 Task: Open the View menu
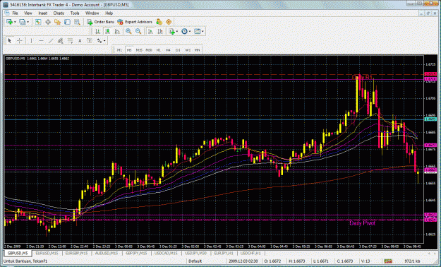(x=28, y=13)
